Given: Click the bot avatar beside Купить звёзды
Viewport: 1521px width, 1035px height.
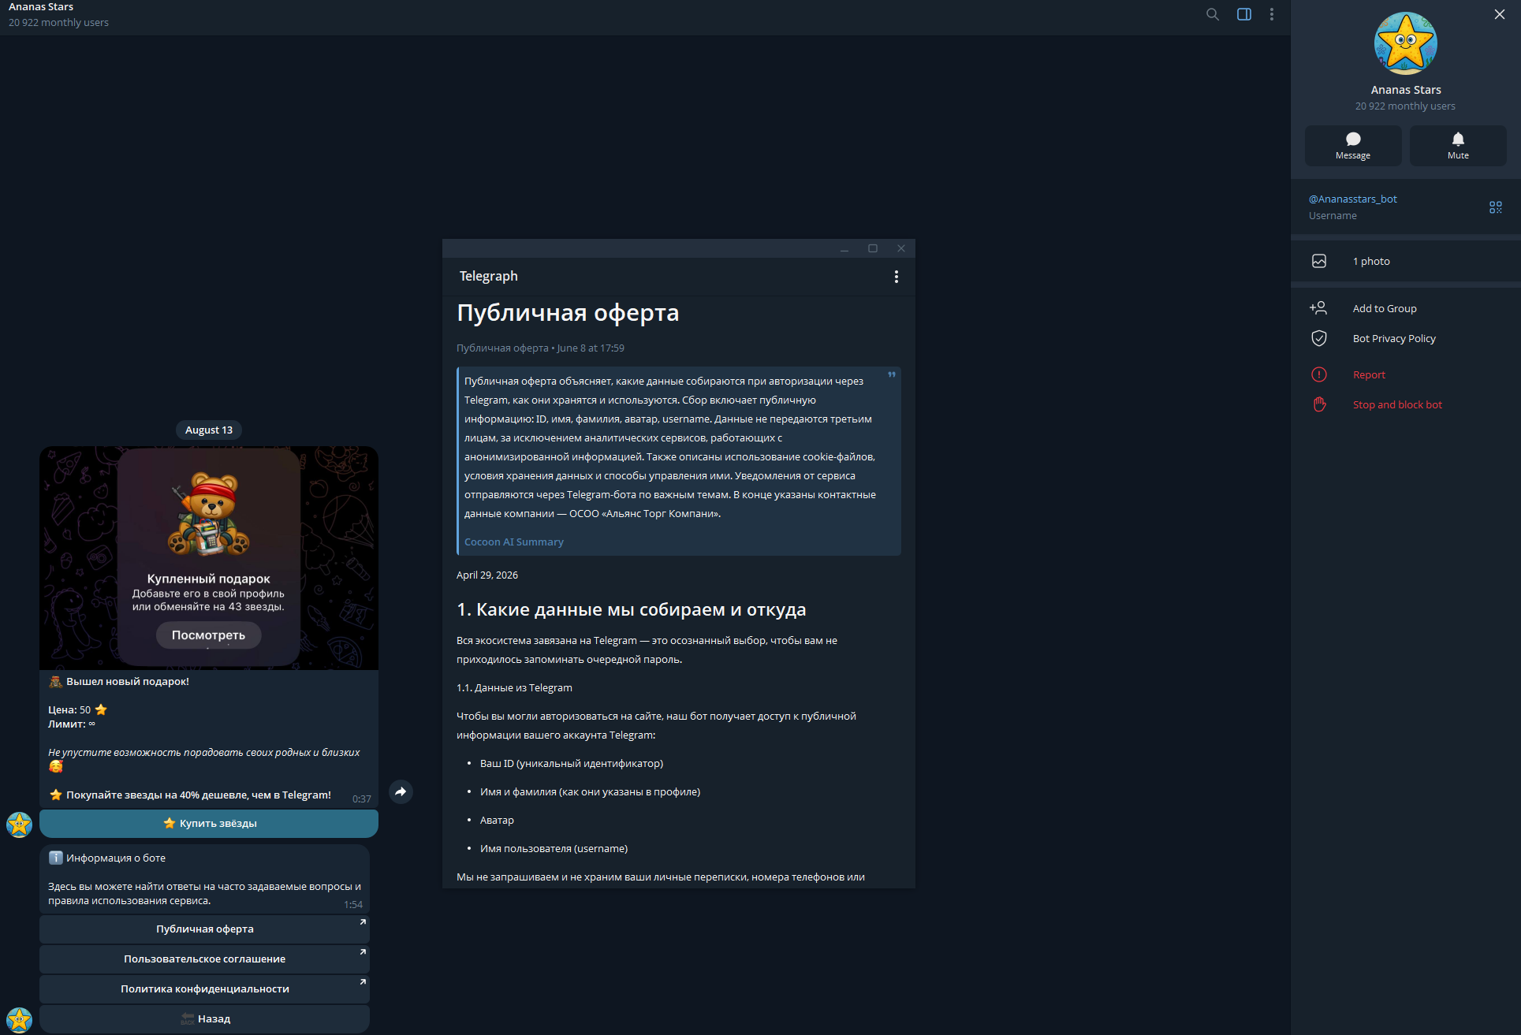Looking at the screenshot, I should pos(19,825).
